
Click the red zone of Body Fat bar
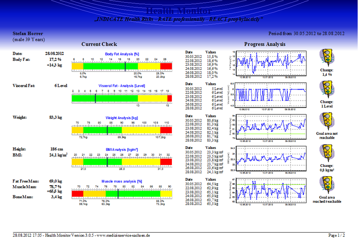point(166,66)
